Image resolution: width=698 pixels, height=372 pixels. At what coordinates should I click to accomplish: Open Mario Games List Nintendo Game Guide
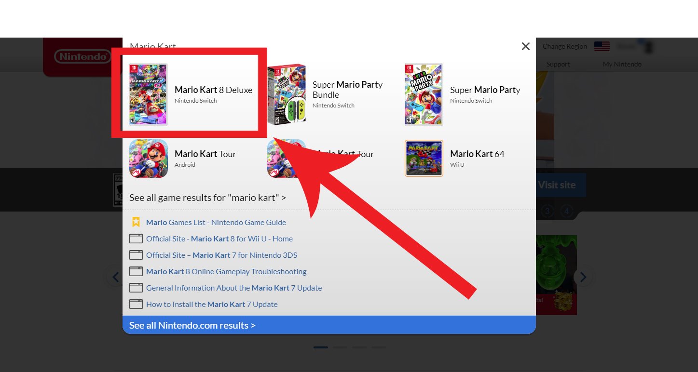pyautogui.click(x=216, y=222)
